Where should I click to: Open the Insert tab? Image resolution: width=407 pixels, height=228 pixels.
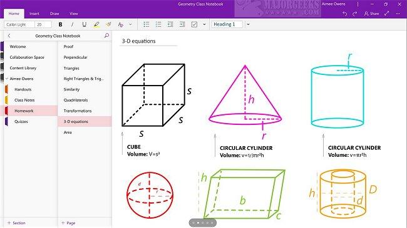[x=34, y=14]
